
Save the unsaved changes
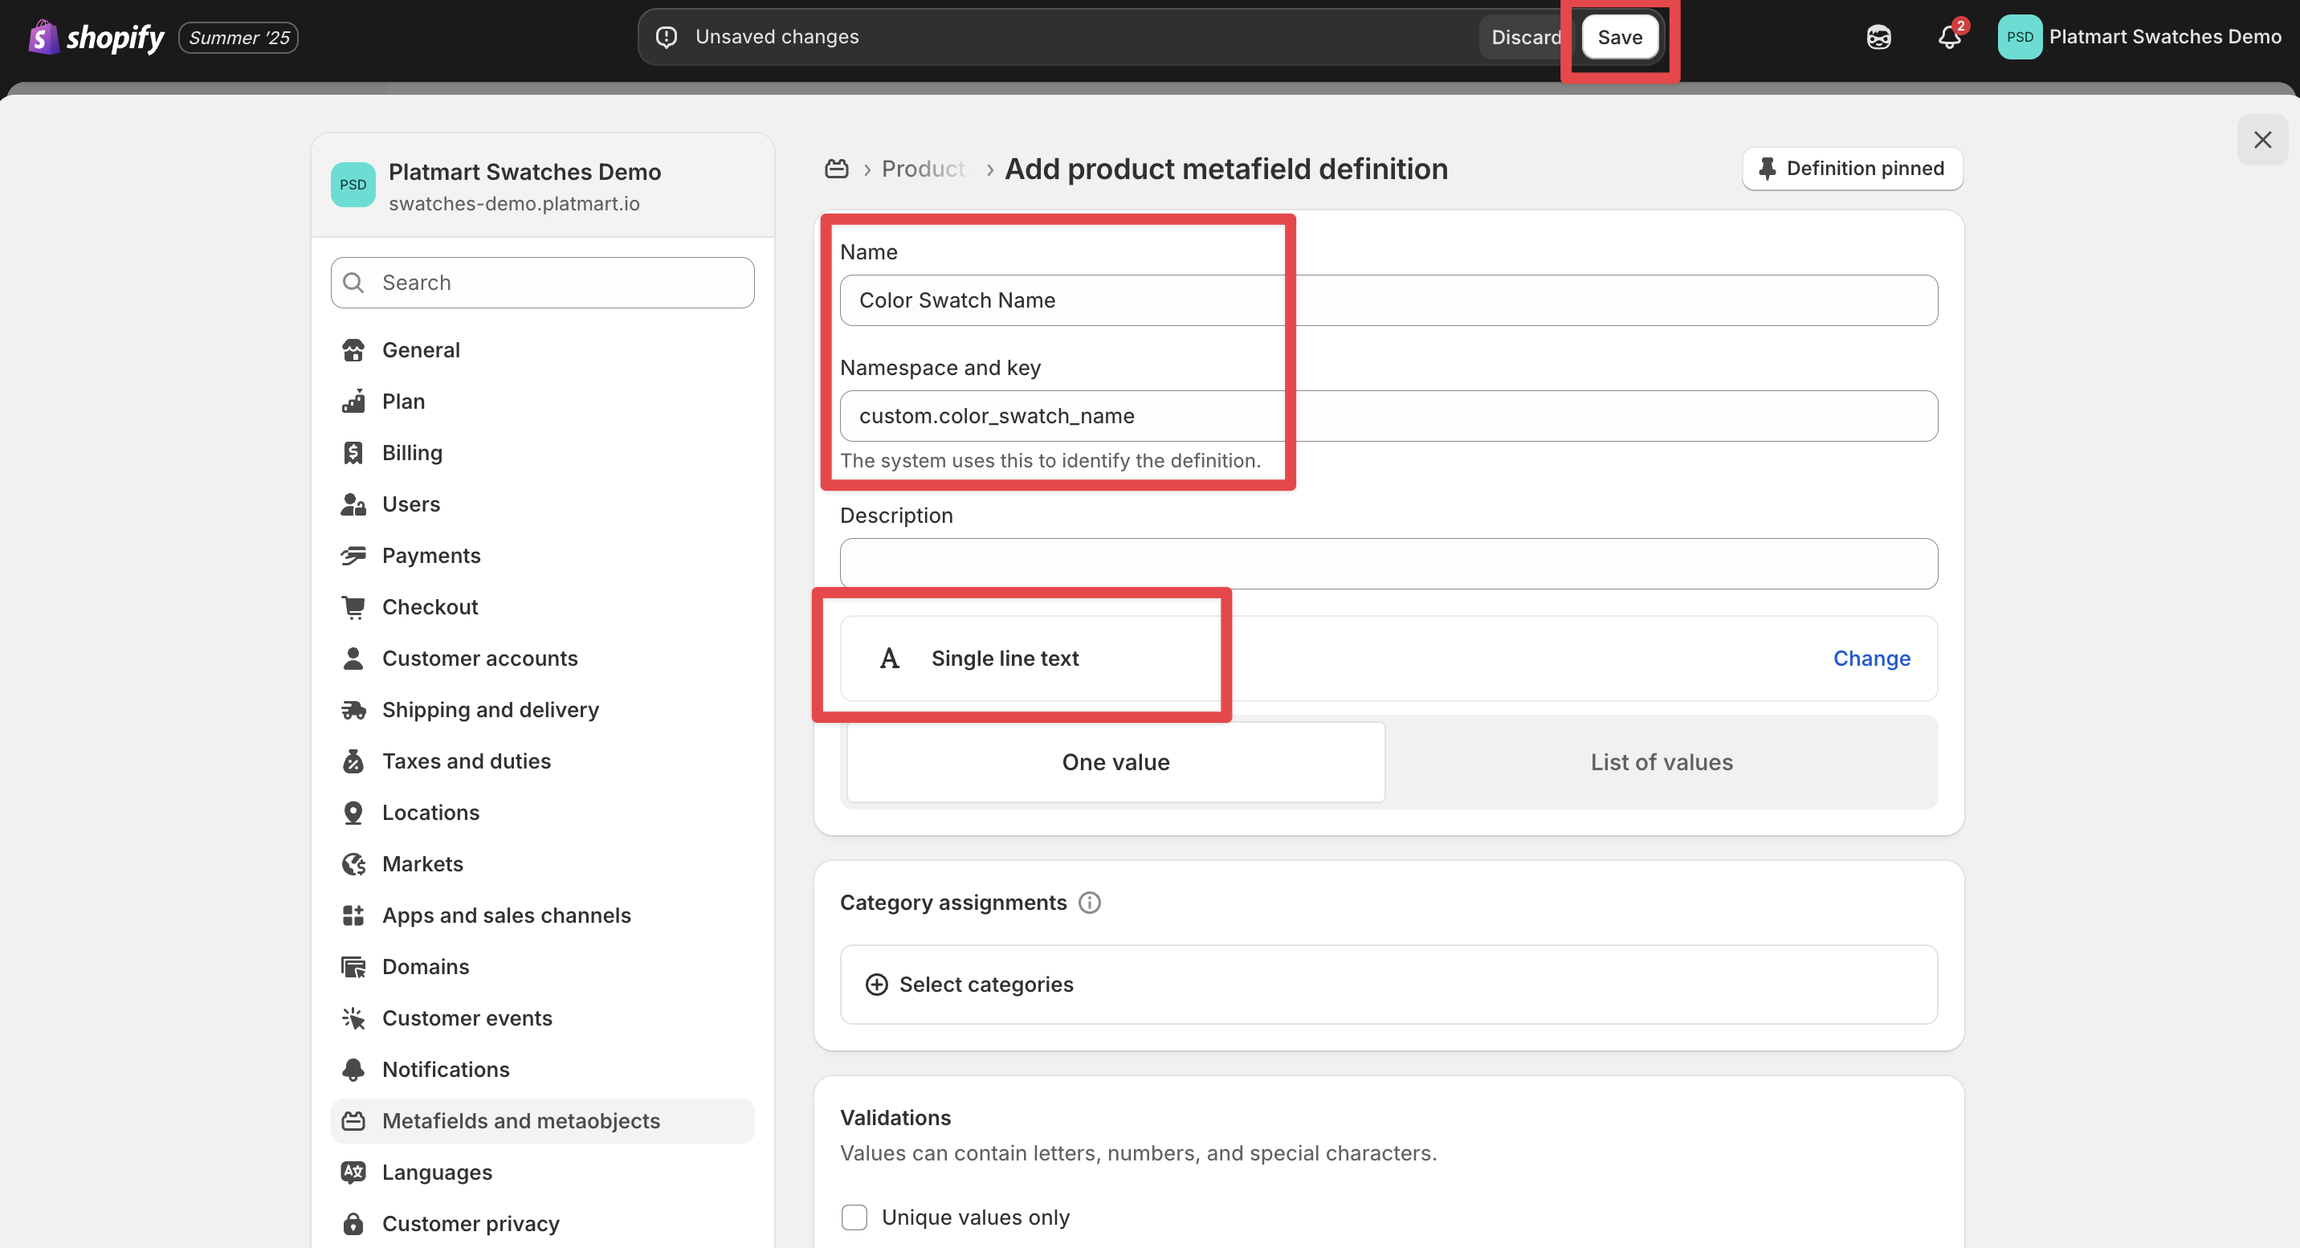[x=1620, y=38]
